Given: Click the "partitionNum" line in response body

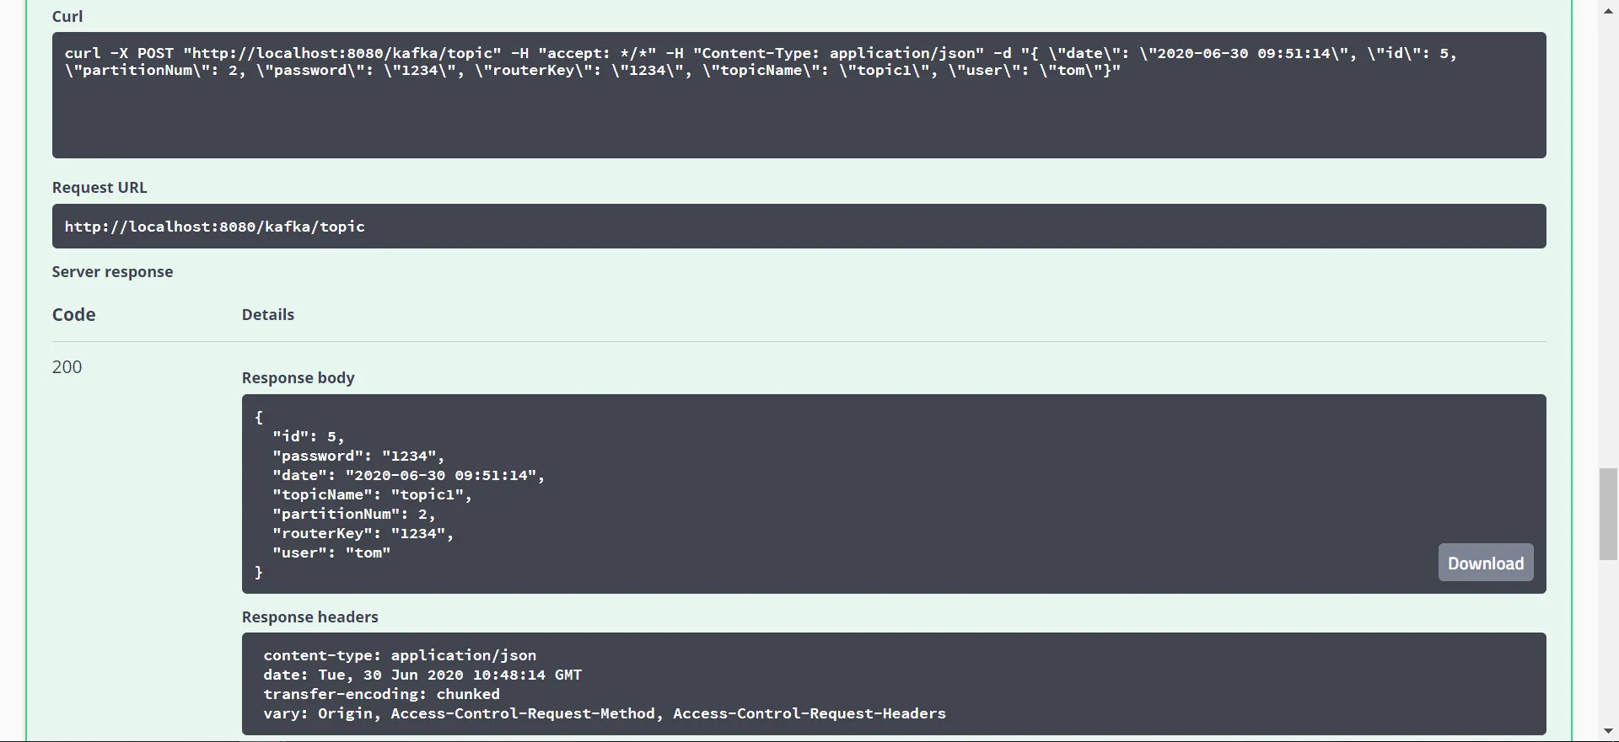Looking at the screenshot, I should pyautogui.click(x=353, y=515).
